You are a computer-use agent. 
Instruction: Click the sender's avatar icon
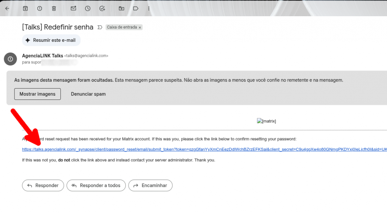tap(10, 59)
